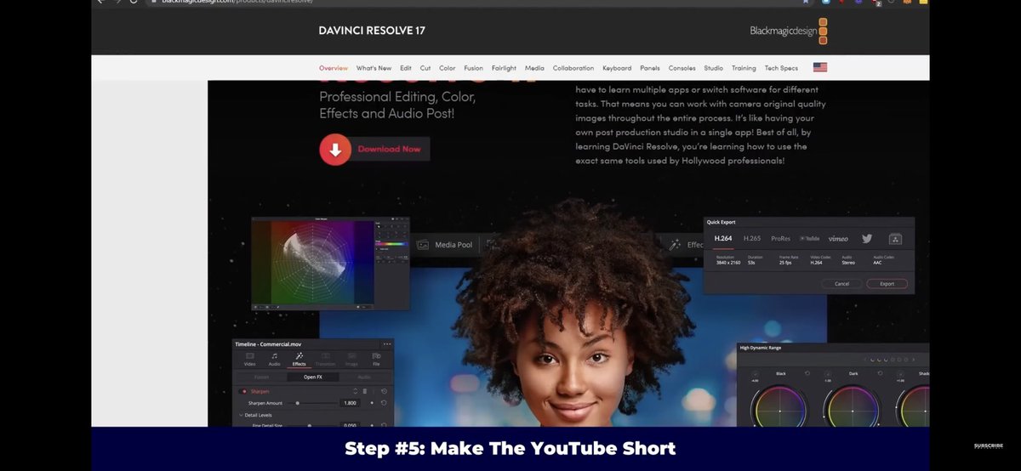Select Video tab in Timeline inspector
The height and width of the screenshot is (471, 1021).
[x=250, y=359]
